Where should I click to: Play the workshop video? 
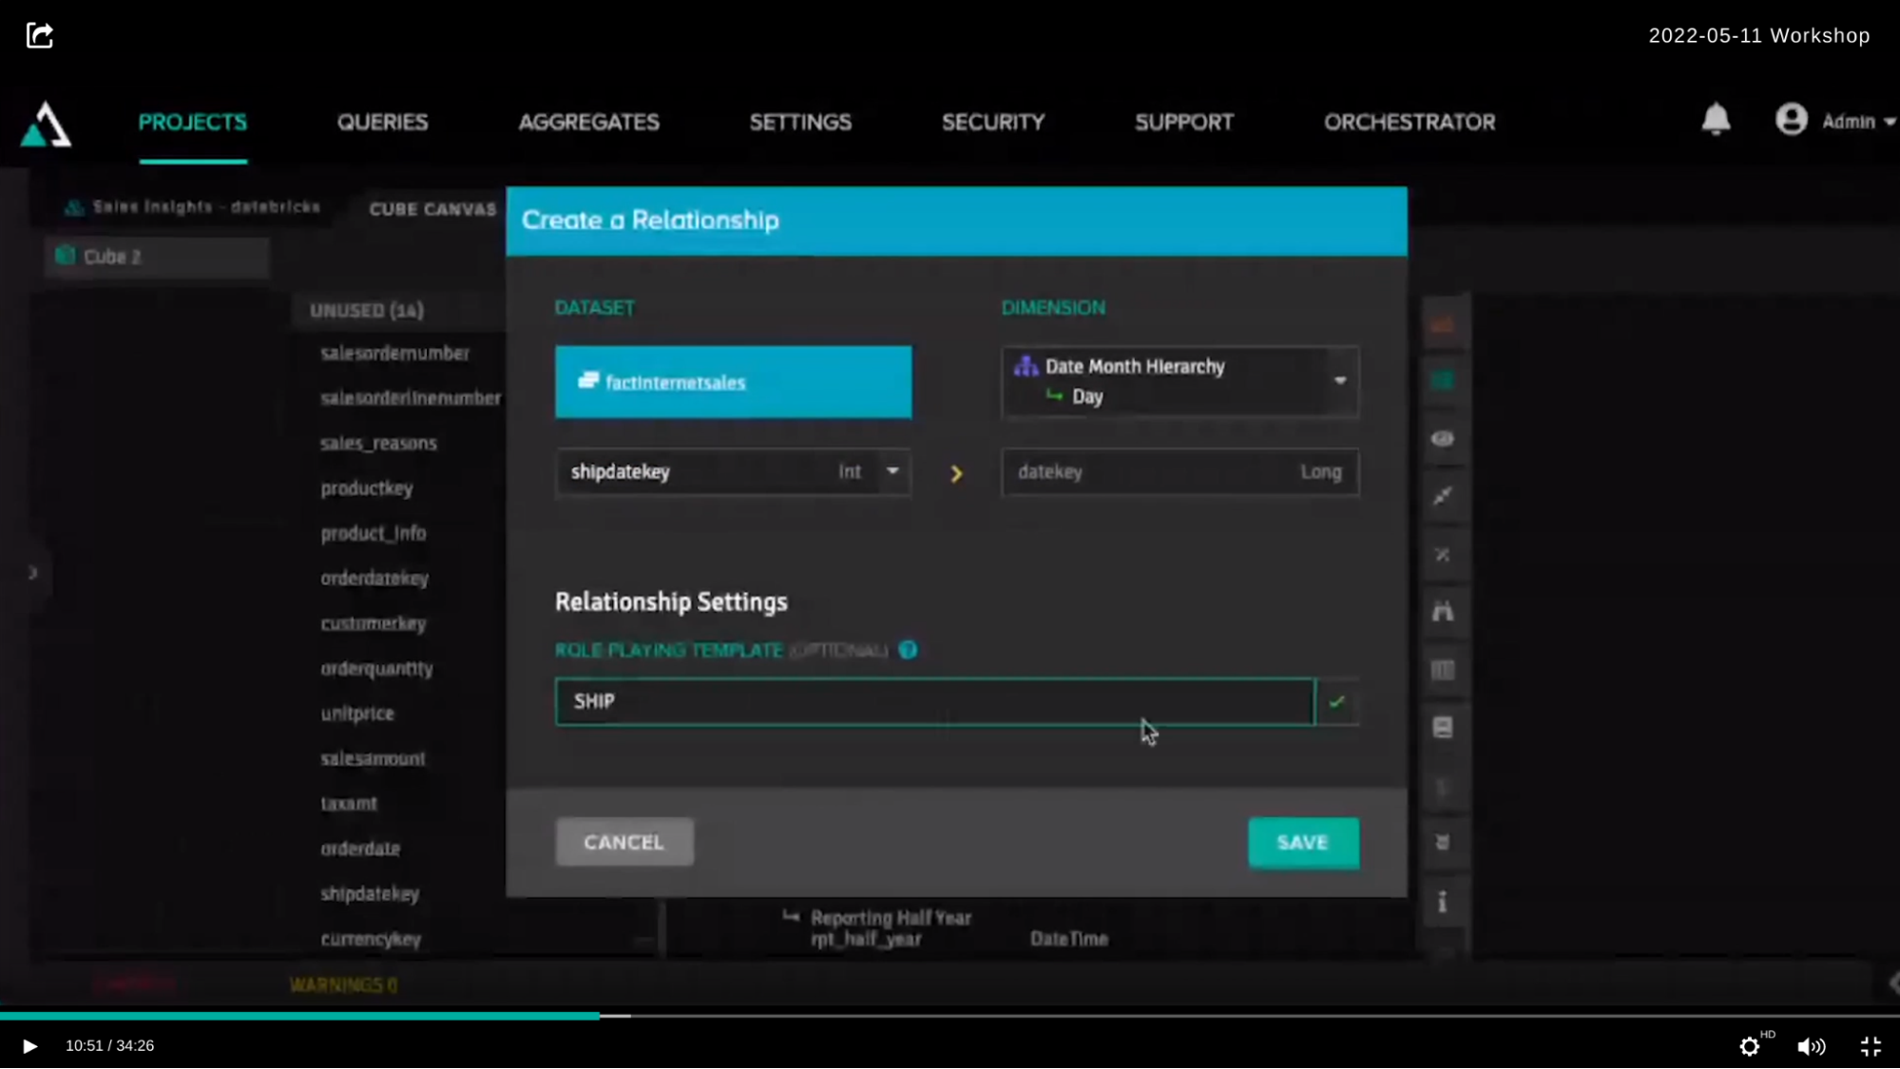(29, 1046)
